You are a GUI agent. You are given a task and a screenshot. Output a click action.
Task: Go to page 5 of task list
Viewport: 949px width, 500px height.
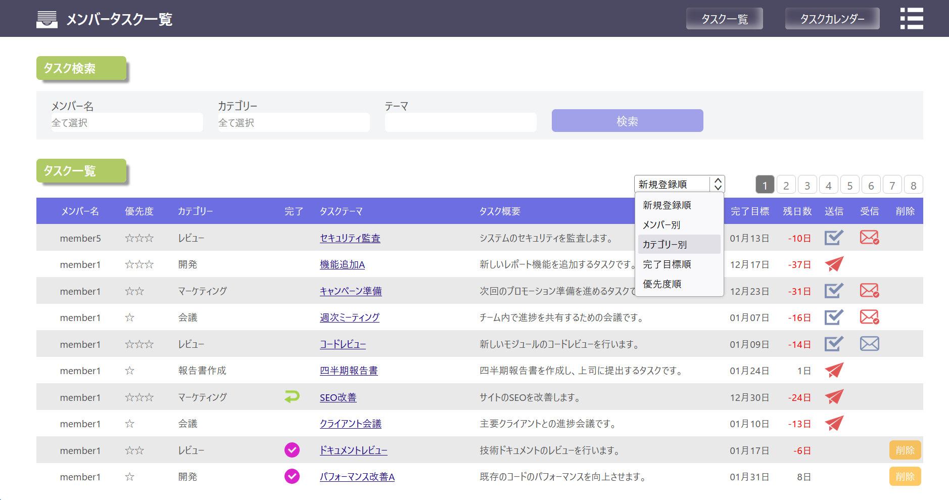(849, 185)
